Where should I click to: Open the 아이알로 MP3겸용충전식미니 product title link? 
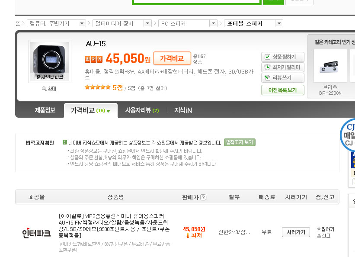(x=114, y=226)
